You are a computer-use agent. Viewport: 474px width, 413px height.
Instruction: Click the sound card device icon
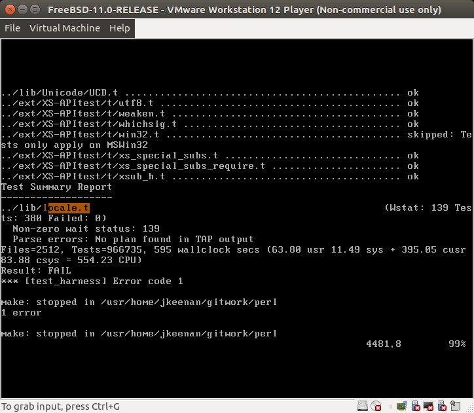point(402,406)
